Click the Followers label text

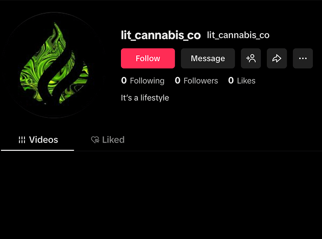pos(201,80)
